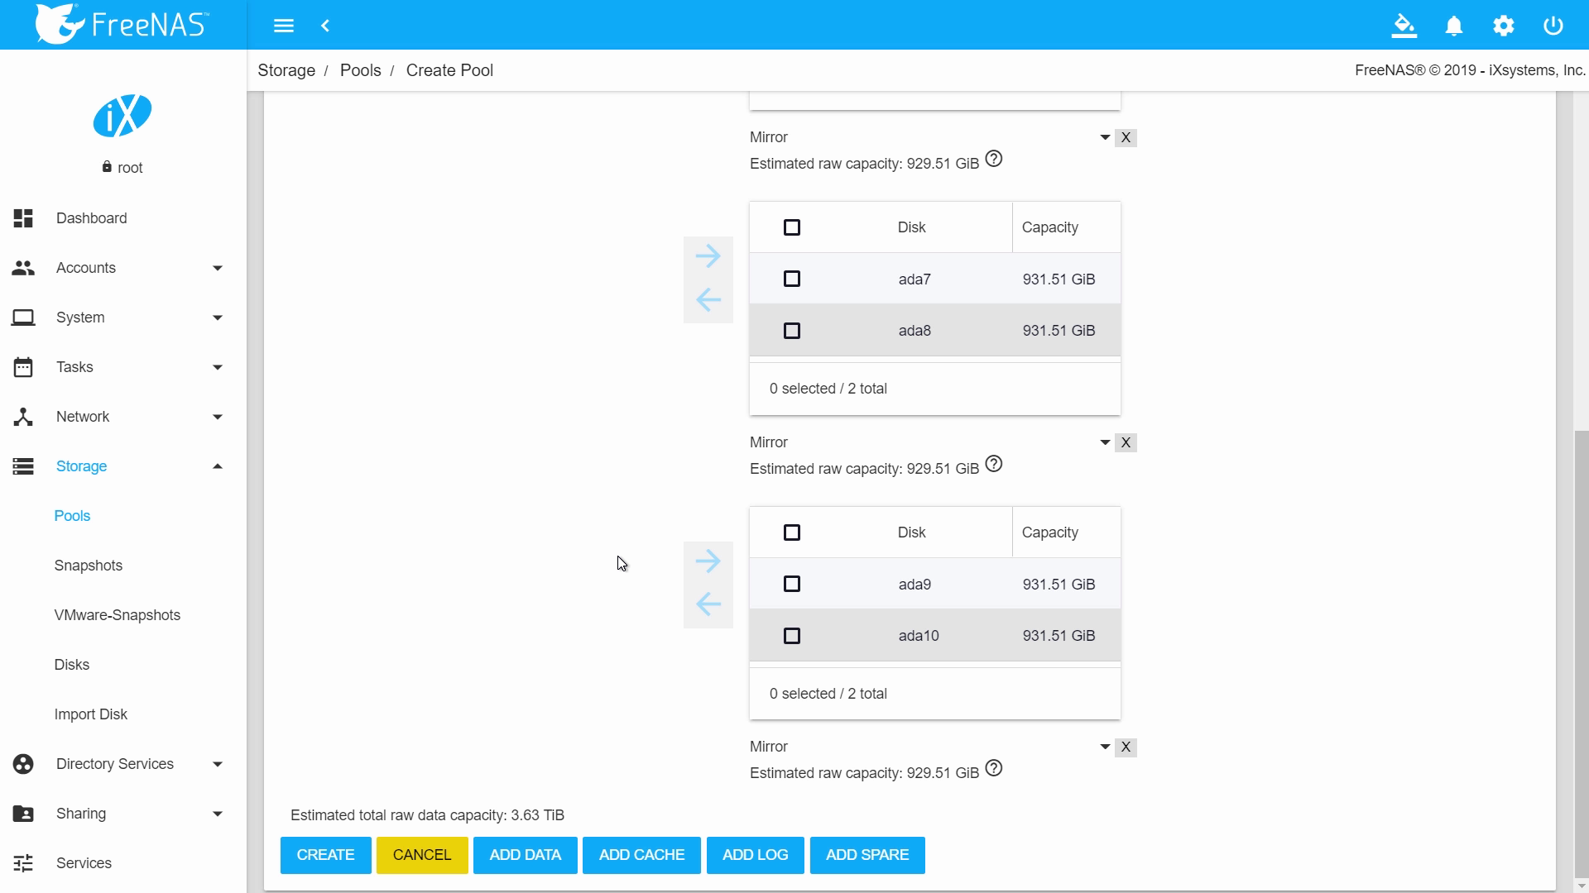Open the settings gear icon in header

click(x=1504, y=26)
